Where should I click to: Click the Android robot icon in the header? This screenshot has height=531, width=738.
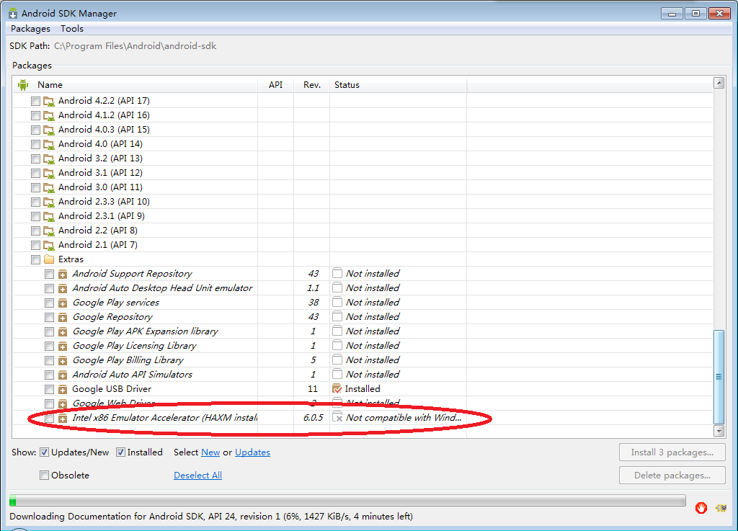pyautogui.click(x=23, y=85)
